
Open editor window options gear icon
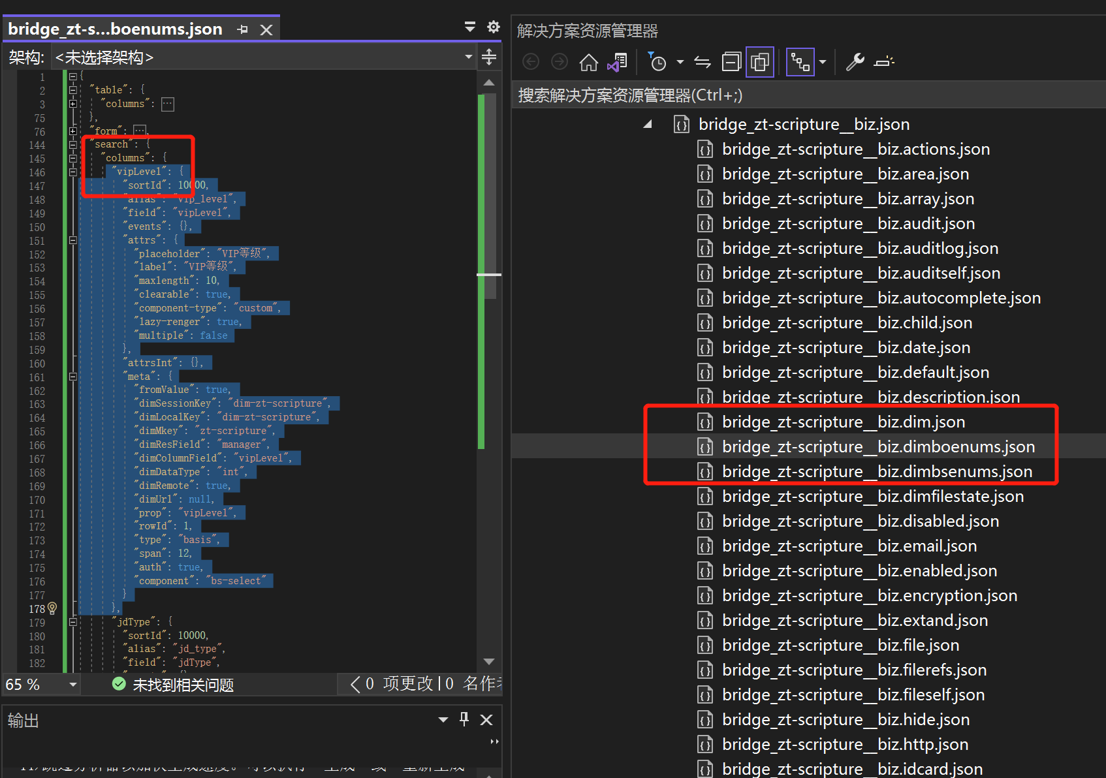[494, 27]
